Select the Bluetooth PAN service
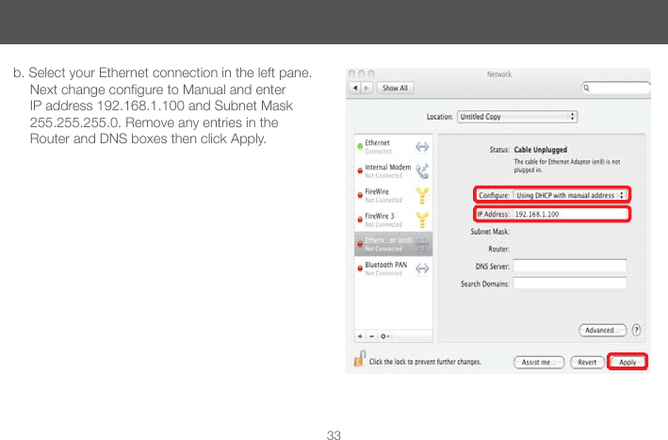 click(393, 269)
